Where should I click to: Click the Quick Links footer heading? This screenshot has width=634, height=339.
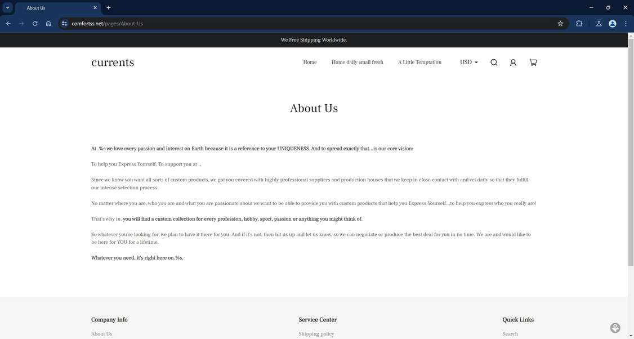[518, 320]
